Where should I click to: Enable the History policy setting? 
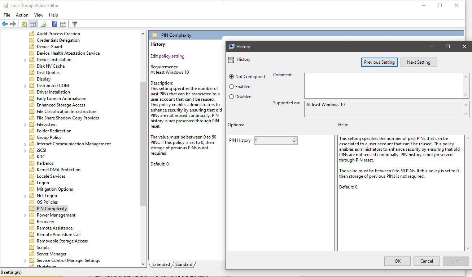pyautogui.click(x=231, y=86)
